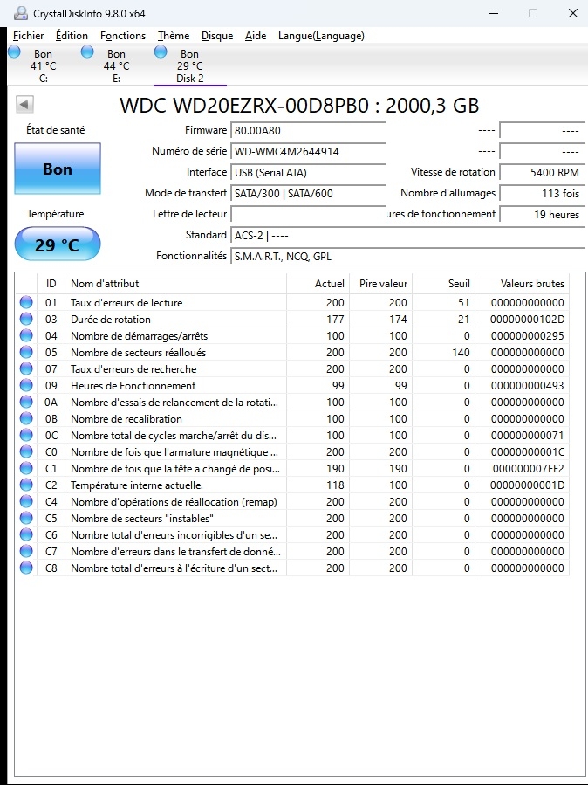The width and height of the screenshot is (588, 785).
Task: Open the Disque menu
Action: coord(217,36)
